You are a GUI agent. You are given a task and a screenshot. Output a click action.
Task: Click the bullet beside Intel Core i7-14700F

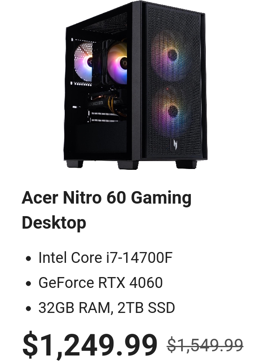(28, 258)
